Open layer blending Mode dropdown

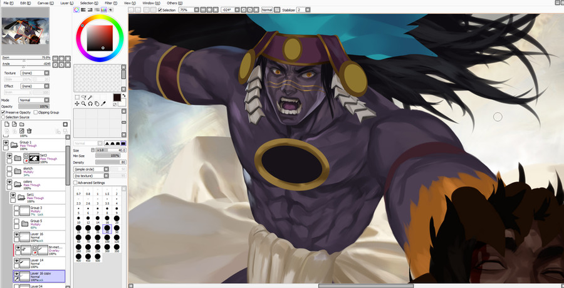pyautogui.click(x=34, y=100)
